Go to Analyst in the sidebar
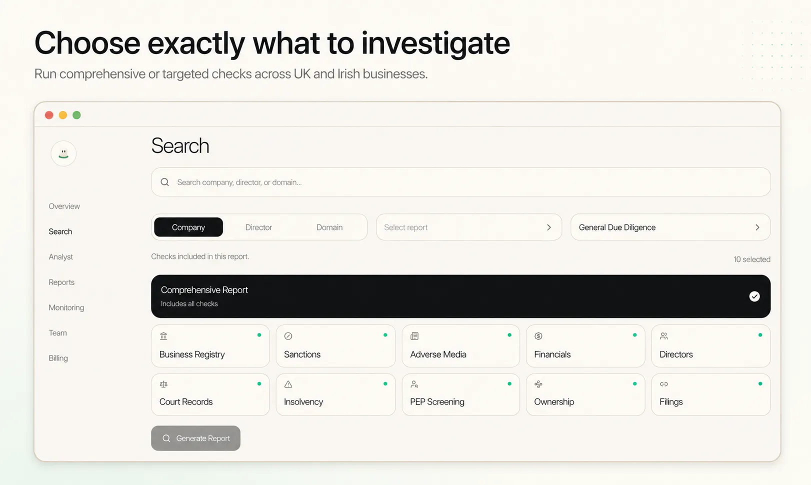The width and height of the screenshot is (811, 485). [x=61, y=256]
